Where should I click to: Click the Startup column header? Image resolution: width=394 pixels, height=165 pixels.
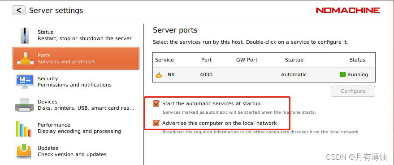294,60
